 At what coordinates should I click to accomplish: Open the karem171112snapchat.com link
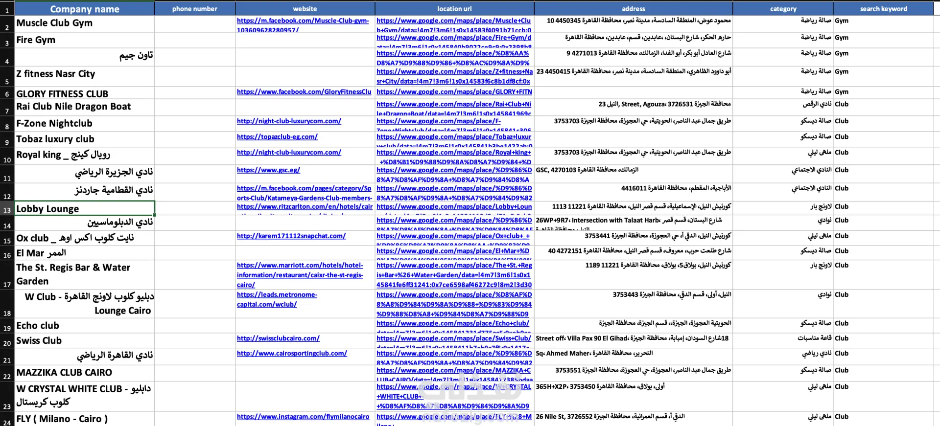[x=291, y=236]
